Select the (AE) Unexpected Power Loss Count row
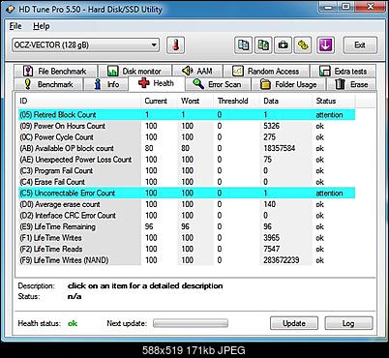The height and width of the screenshot is (358, 389). pyautogui.click(x=187, y=160)
